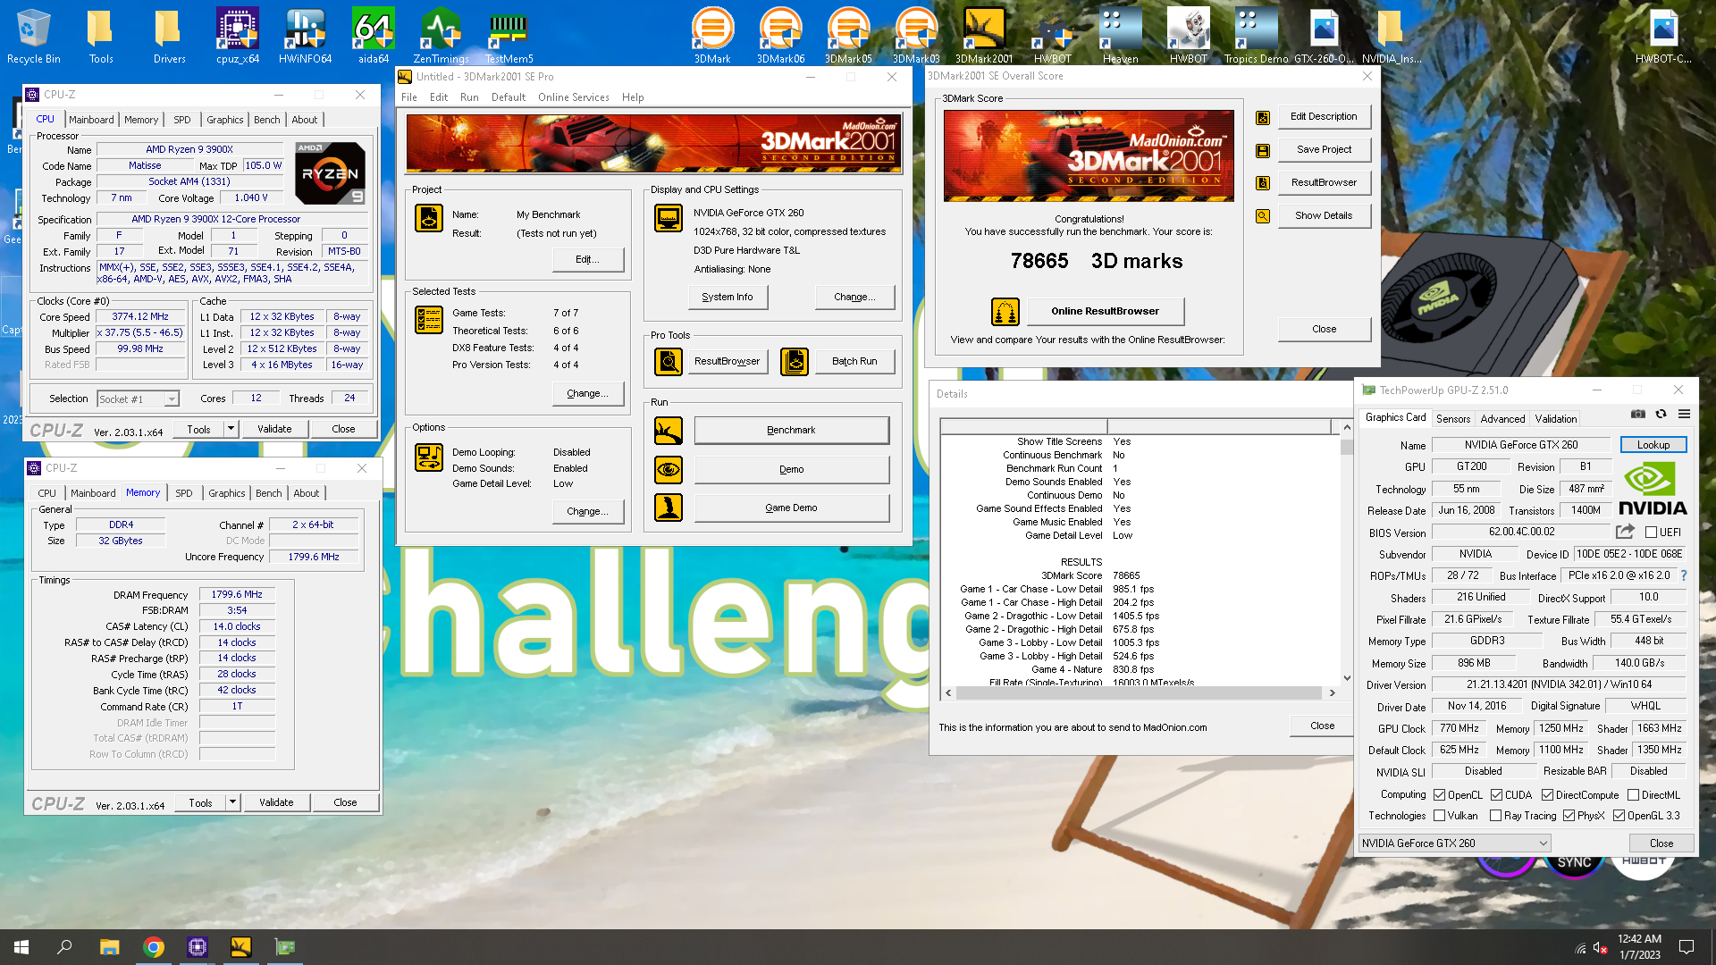Viewport: 1716px width, 965px height.
Task: Open the Tropics Demo desktop shortcut
Action: click(x=1256, y=36)
